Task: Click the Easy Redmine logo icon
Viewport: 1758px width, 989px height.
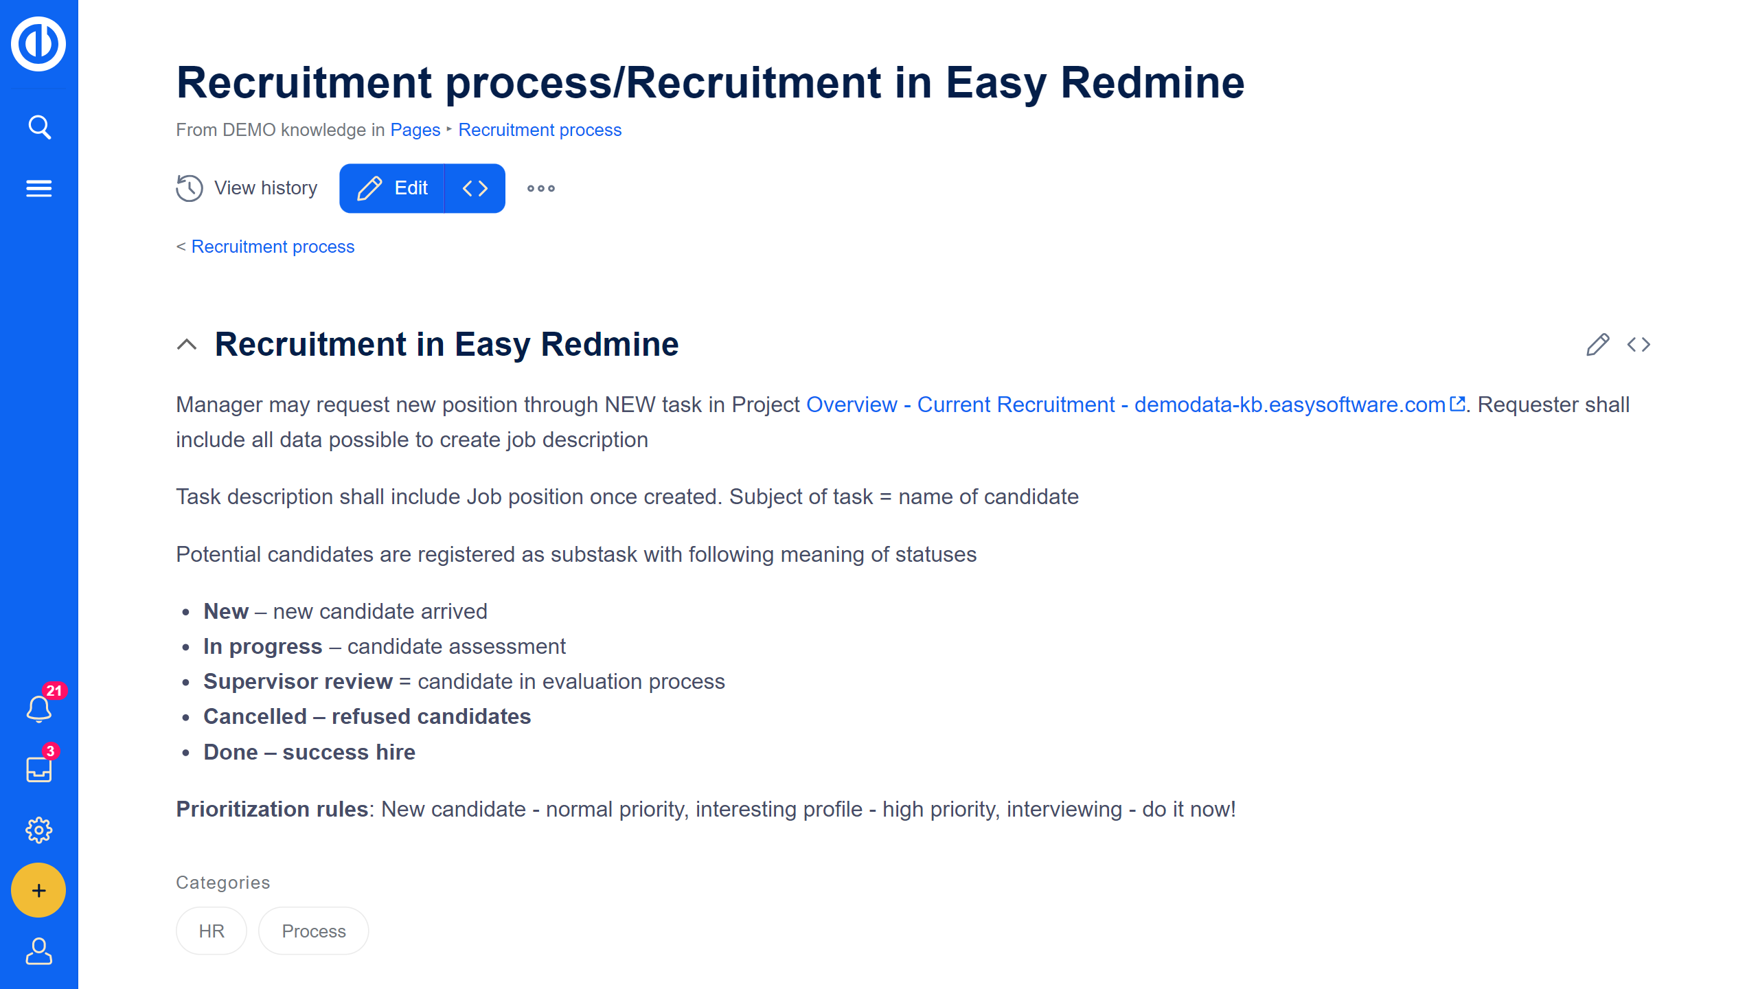Action: (x=38, y=43)
